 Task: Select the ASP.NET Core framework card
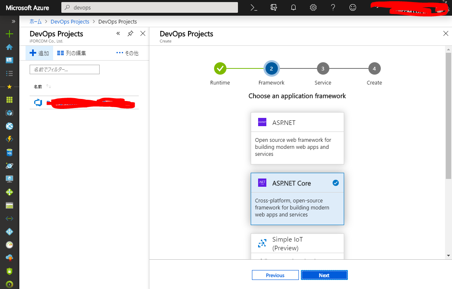click(297, 199)
